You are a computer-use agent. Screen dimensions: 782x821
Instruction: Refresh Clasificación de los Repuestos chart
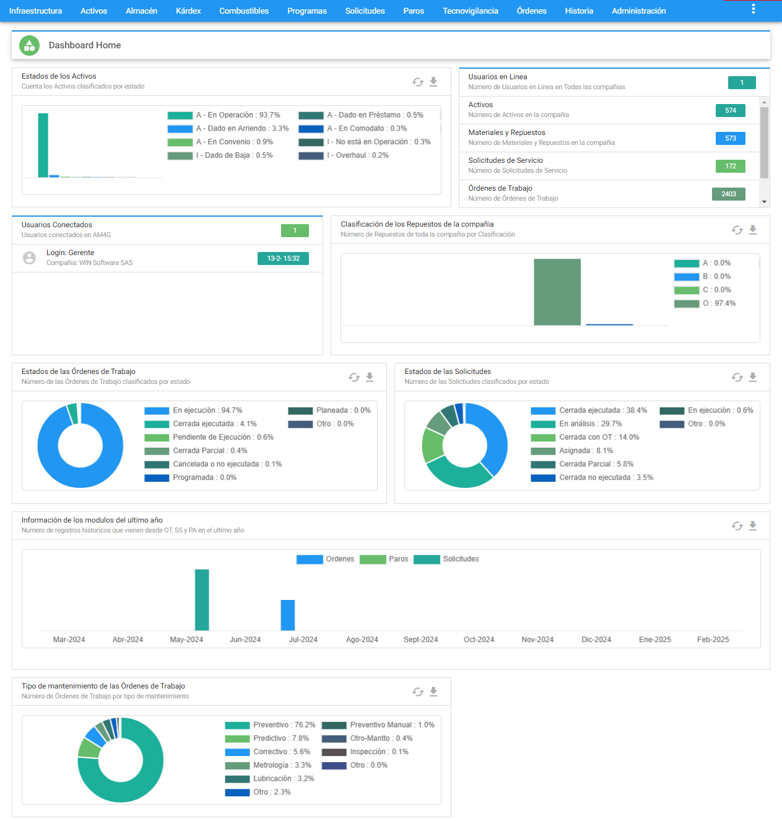737,230
